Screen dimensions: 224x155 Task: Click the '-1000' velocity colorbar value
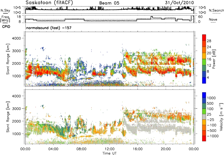pos(213,136)
